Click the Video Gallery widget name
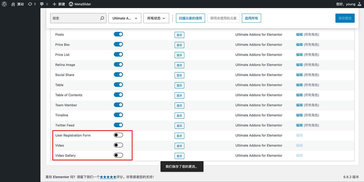 click(65, 156)
